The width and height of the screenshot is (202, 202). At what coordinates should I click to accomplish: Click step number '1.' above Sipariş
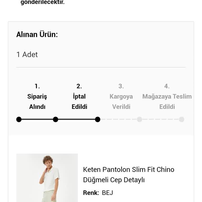click(x=37, y=86)
